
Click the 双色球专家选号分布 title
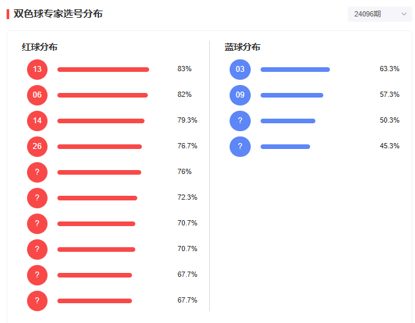point(58,14)
